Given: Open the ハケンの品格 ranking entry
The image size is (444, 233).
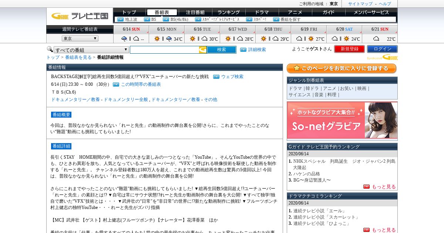Looking at the screenshot, I should click(x=307, y=174).
